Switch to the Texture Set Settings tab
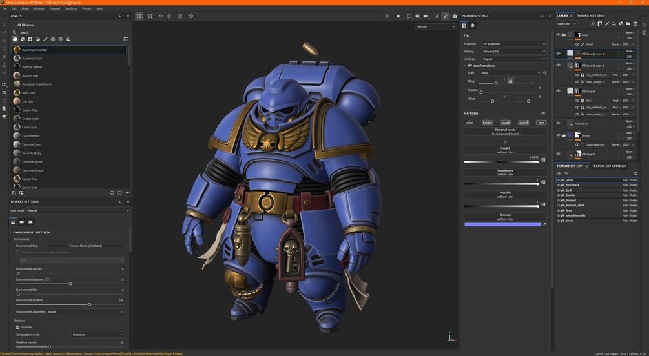 [609, 166]
